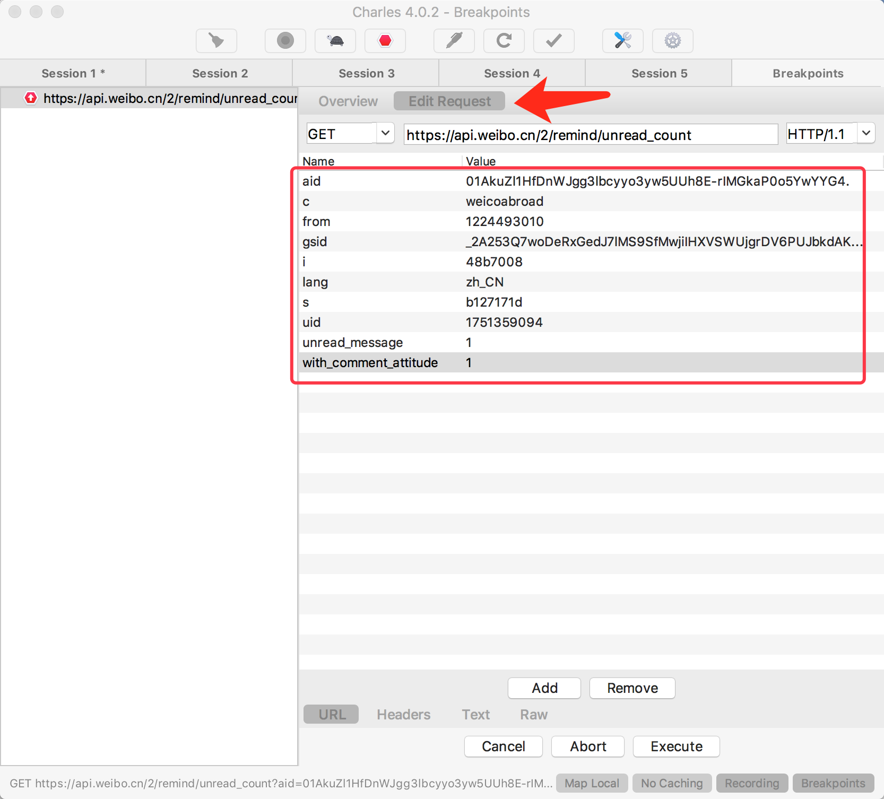This screenshot has height=799, width=884.
Task: Toggle the Recording toolbar button
Action: [285, 41]
